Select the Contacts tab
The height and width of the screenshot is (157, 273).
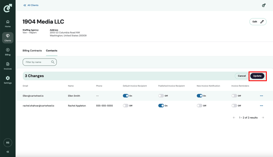pos(51,50)
